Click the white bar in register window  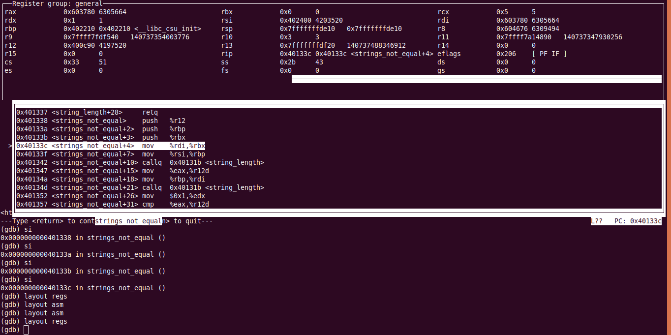[x=477, y=79]
